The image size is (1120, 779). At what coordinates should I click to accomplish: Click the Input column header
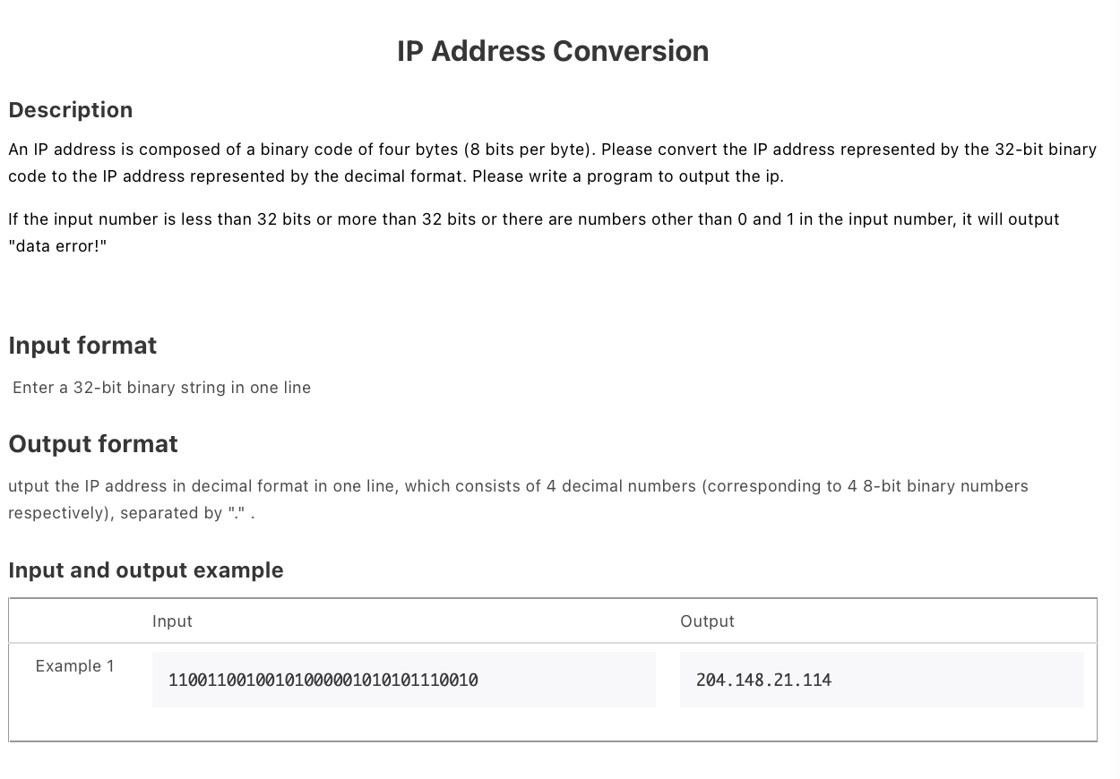[x=172, y=621]
